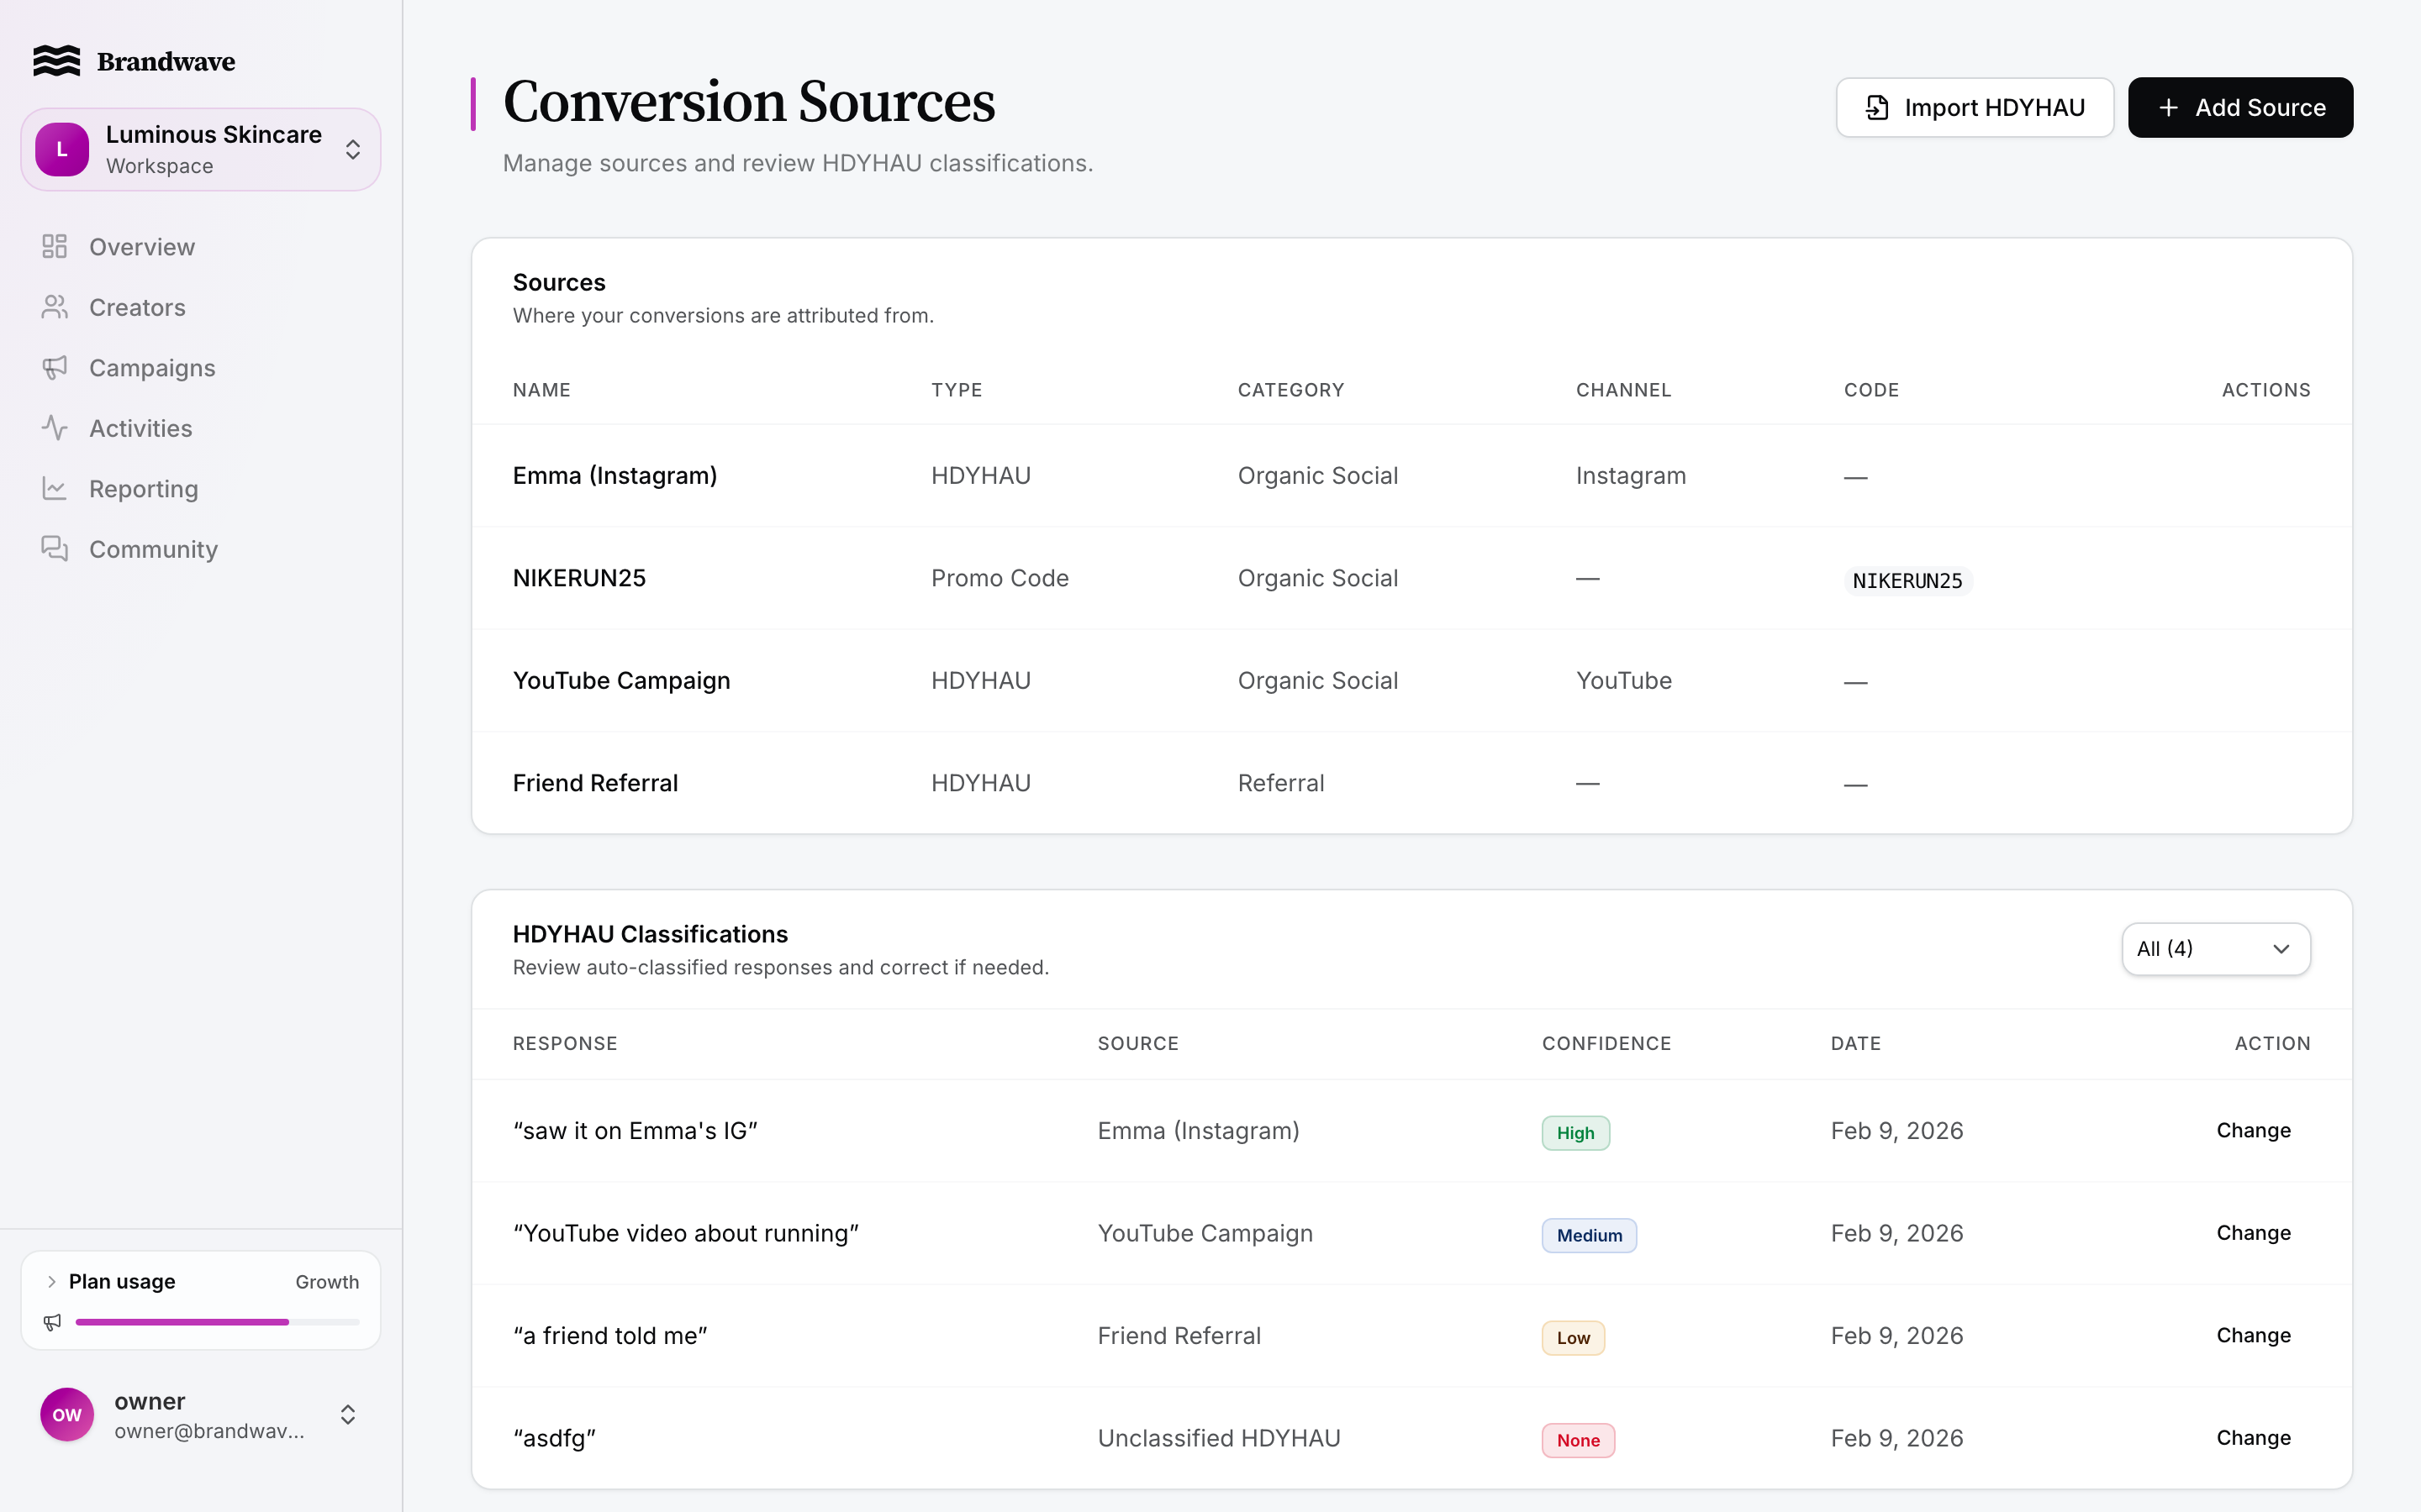
Task: Click the Unclassified HDYHAU source cell
Action: pos(1219,1438)
